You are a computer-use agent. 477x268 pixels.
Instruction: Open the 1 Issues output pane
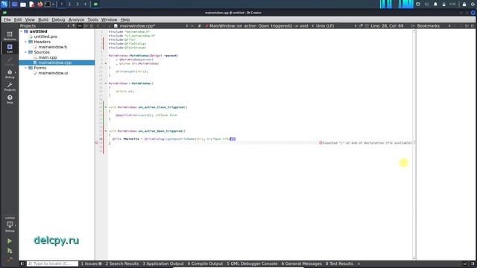(x=91, y=264)
